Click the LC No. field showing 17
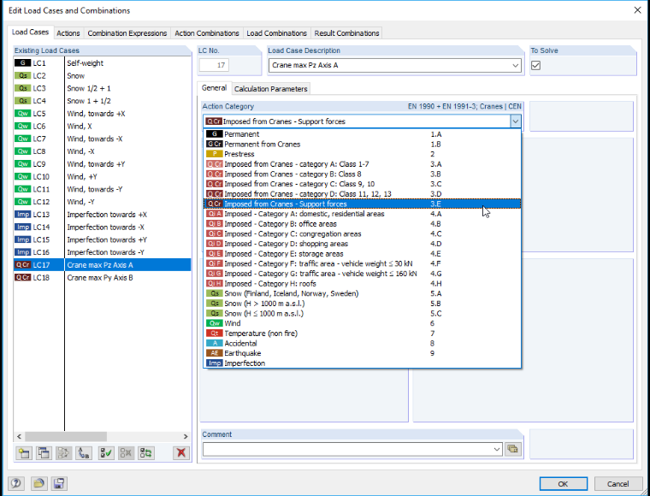The image size is (650, 496). [214, 66]
